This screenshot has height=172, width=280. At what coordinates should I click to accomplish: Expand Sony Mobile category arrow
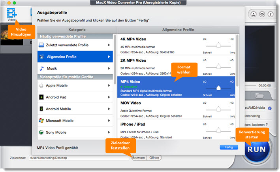(x=109, y=132)
